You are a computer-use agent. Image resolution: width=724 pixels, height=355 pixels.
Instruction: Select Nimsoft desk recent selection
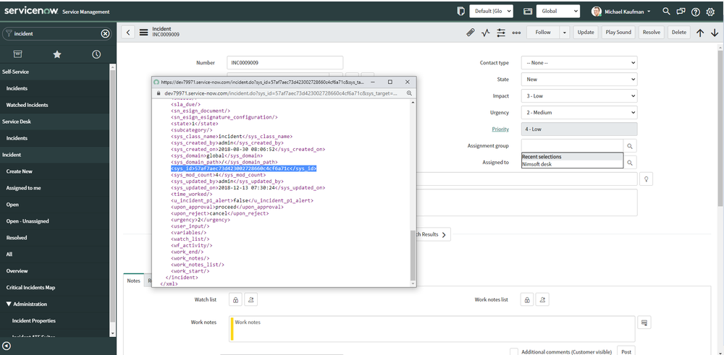tap(573, 164)
